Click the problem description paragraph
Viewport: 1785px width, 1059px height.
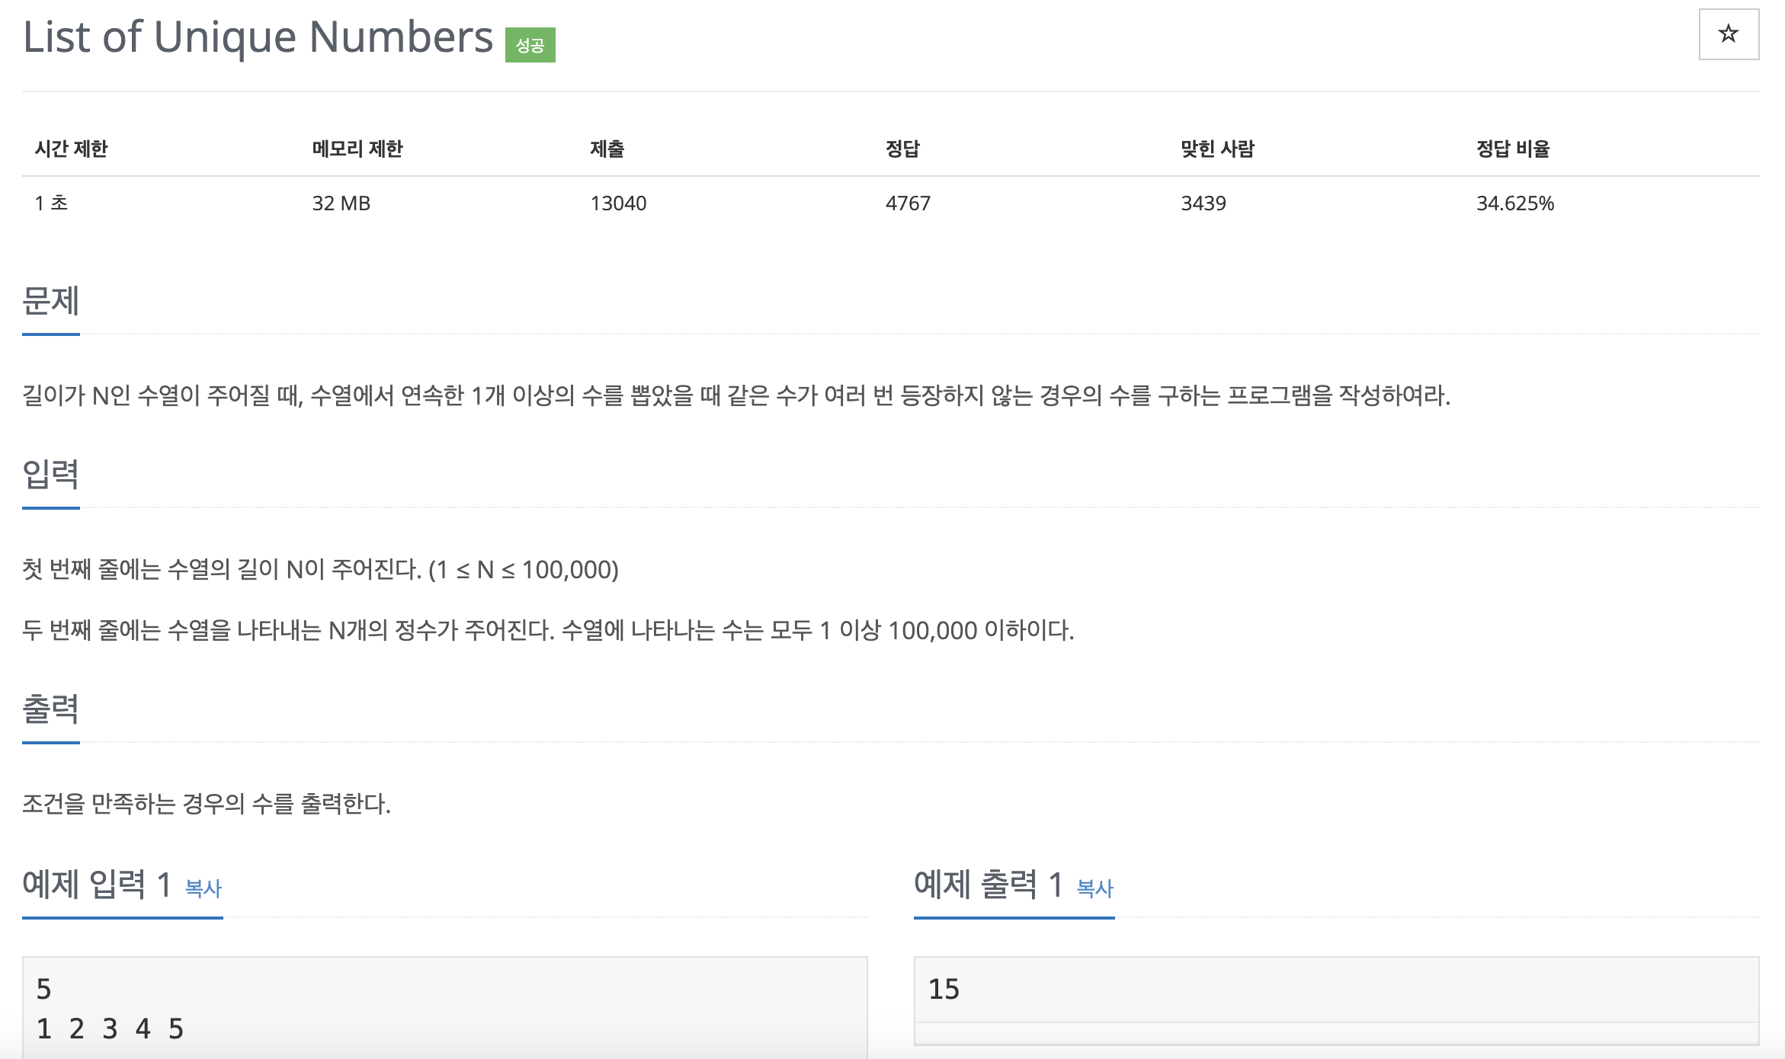click(x=736, y=395)
